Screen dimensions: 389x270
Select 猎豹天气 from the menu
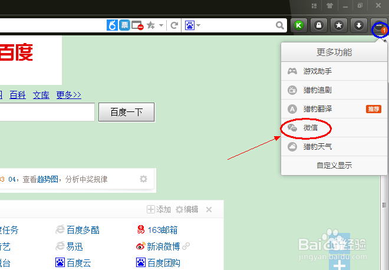click(x=334, y=147)
